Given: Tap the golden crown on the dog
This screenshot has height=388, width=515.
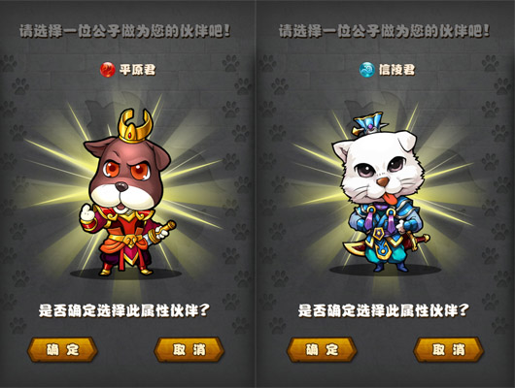Looking at the screenshot, I should pyautogui.click(x=136, y=126).
